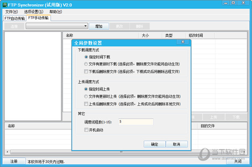This screenshot has width=252, height=167.
Task: Enable the 上传后删除原文件 checkbox
Action: tap(86, 104)
